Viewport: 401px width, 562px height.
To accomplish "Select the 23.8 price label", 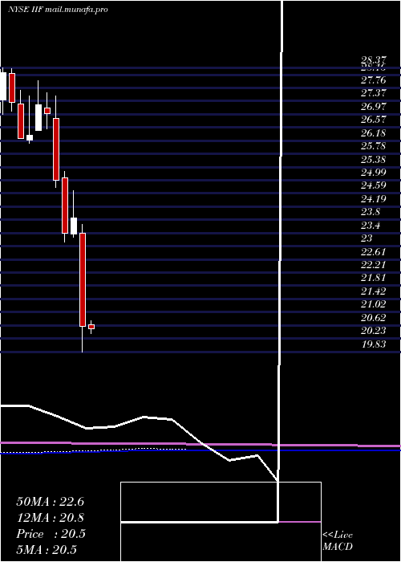I will [371, 212].
